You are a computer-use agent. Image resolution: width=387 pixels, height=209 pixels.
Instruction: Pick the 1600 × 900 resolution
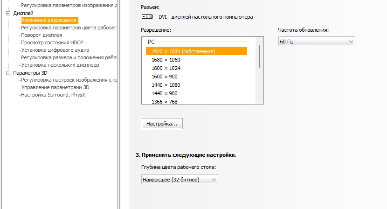(x=164, y=77)
